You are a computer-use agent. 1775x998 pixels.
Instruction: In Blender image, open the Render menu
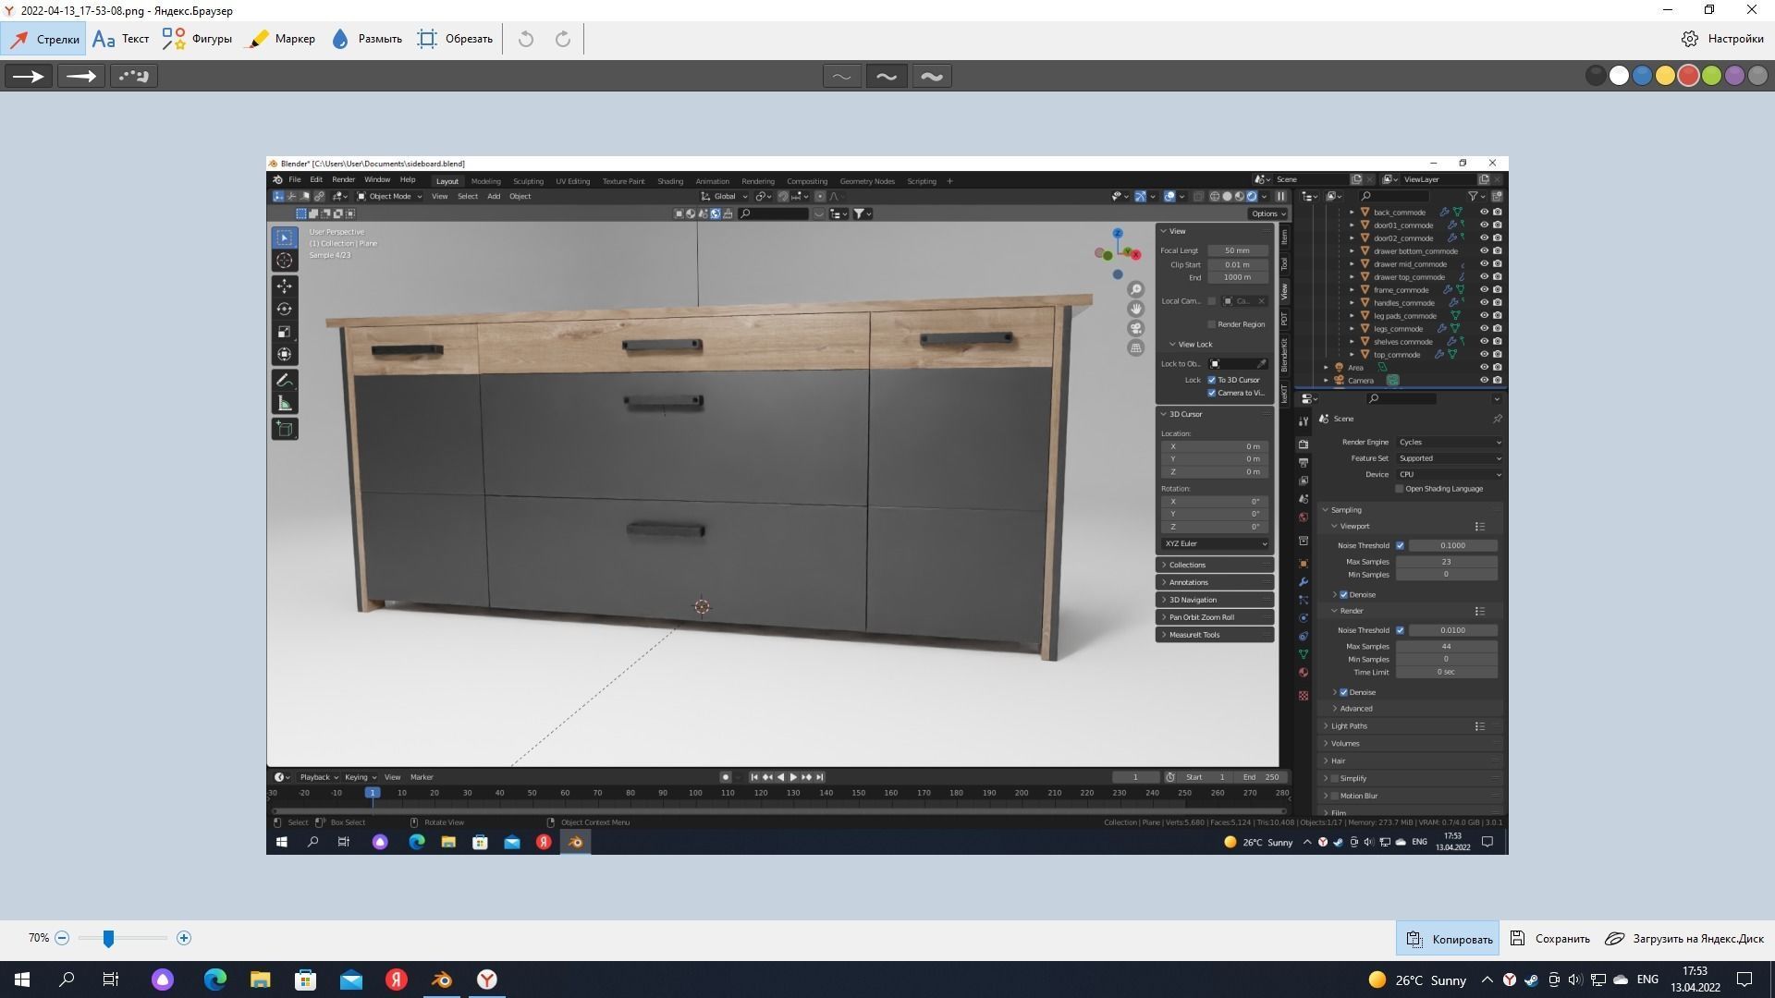click(x=343, y=179)
